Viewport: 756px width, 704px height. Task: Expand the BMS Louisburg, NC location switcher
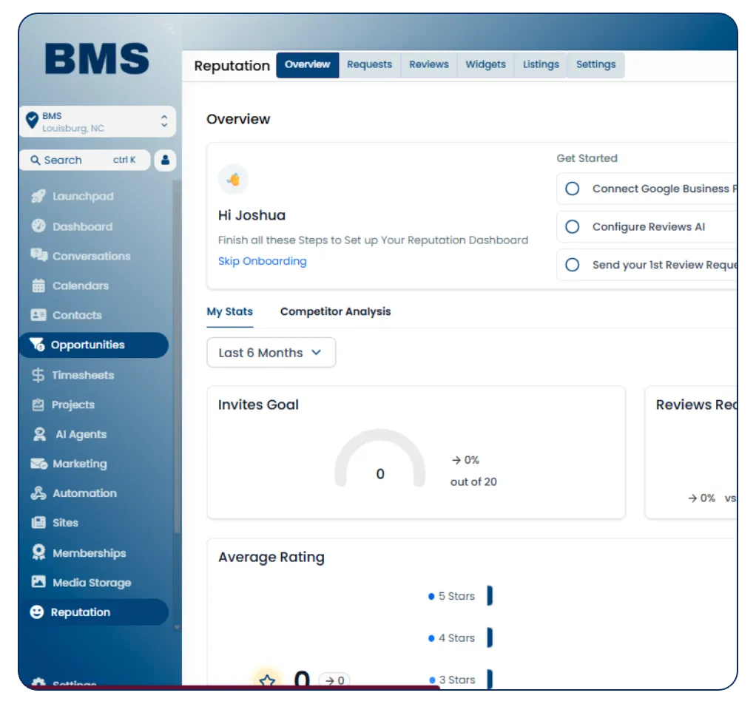coord(98,121)
